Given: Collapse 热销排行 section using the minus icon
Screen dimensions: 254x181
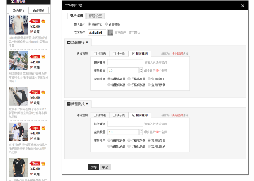Looking at the screenshot, I should 69,43.
